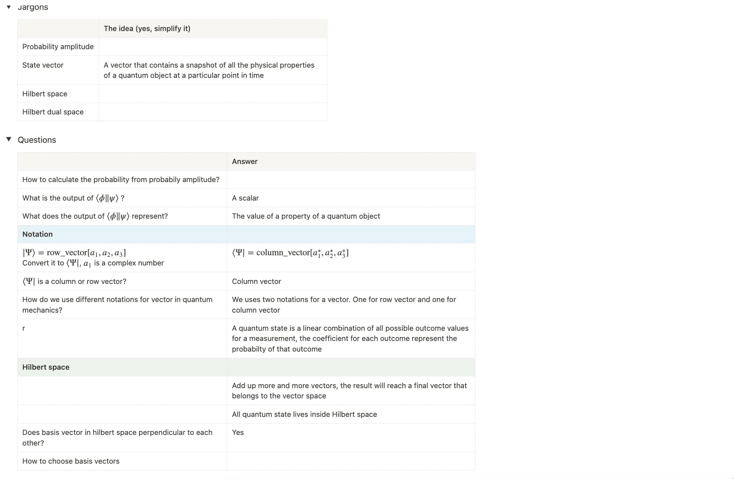Collapse the Jargons toggle triangle

[x=9, y=7]
